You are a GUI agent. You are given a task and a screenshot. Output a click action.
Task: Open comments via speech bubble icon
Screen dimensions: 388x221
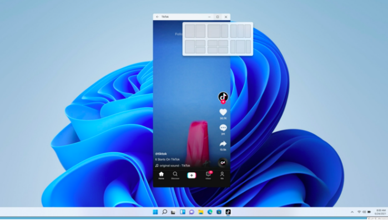tap(223, 127)
